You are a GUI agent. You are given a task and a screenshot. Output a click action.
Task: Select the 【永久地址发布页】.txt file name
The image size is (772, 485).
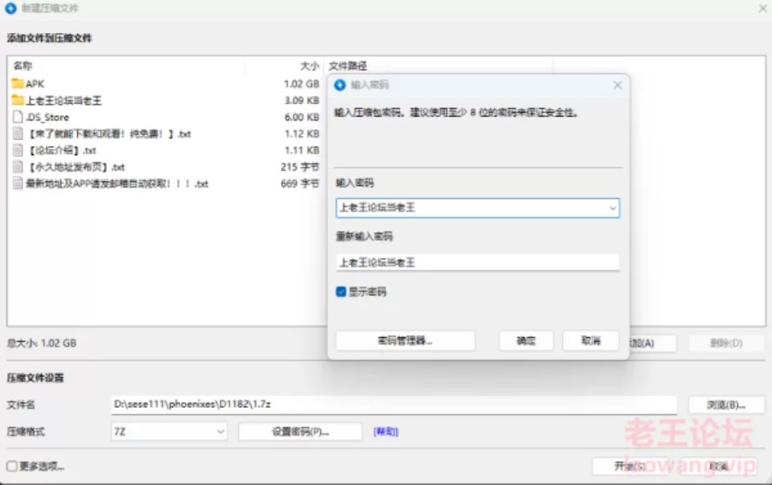click(76, 167)
